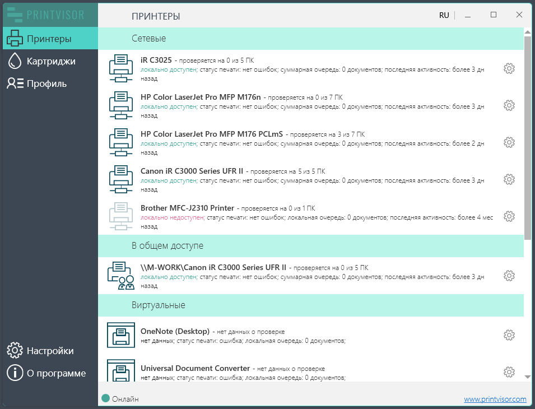This screenshot has width=535, height=409.
Task: Open the www.printvisor.com link
Action: coord(495,399)
